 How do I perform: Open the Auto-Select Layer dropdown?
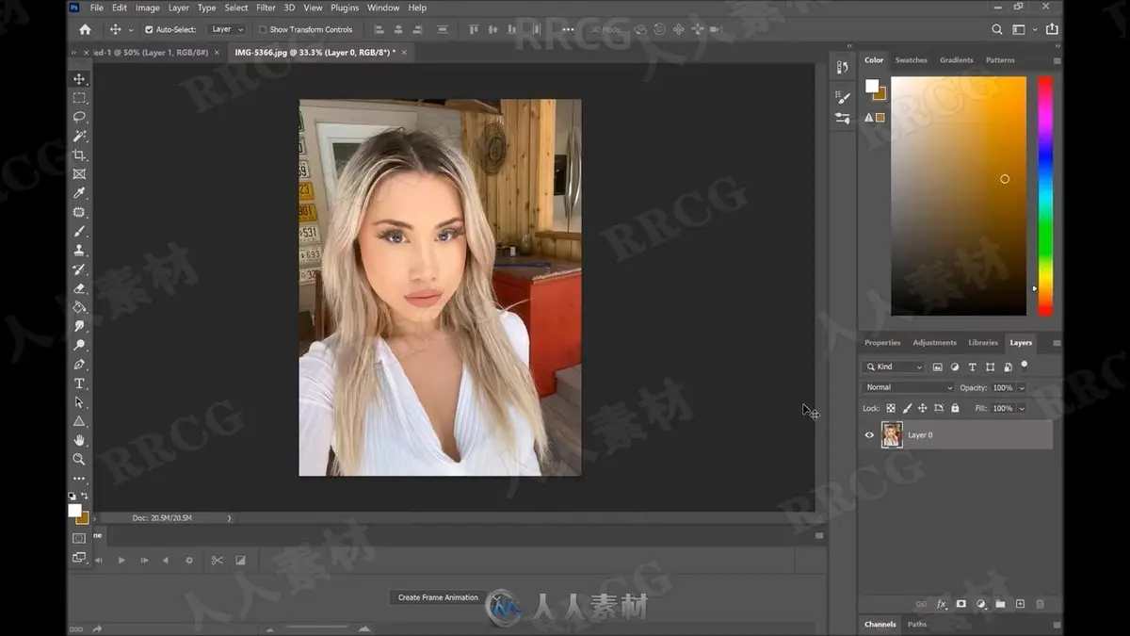[x=227, y=29]
